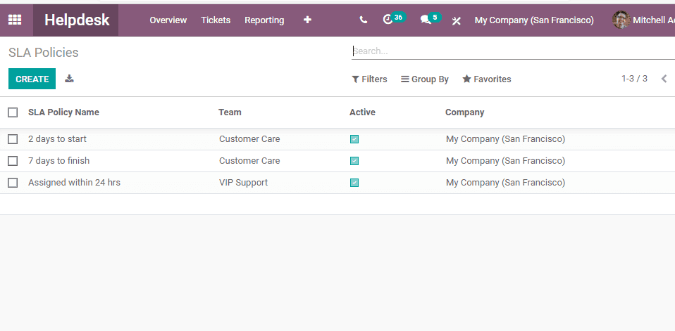Click the VIP Support team cell
Screen dimensions: 675x331
(243, 183)
